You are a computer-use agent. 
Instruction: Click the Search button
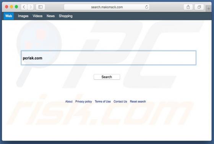pos(107,77)
